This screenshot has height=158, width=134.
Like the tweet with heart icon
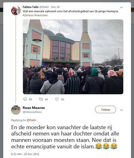tap(57, 99)
